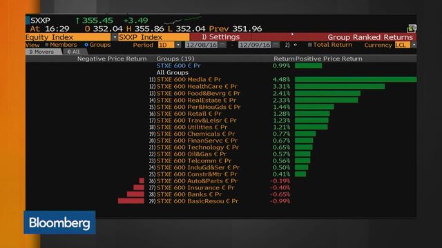
Task: Select the STXE 600 Trav&Leisr € Pr row
Action: pos(196,121)
